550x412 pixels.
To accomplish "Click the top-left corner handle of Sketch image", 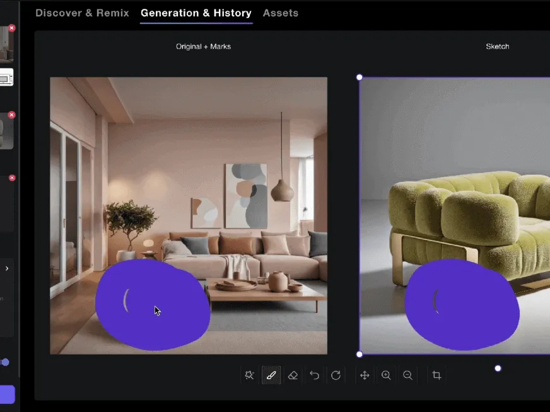I will 360,77.
